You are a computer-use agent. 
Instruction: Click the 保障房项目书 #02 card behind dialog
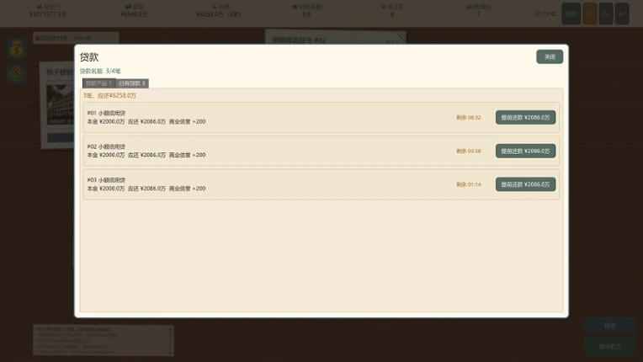click(336, 37)
